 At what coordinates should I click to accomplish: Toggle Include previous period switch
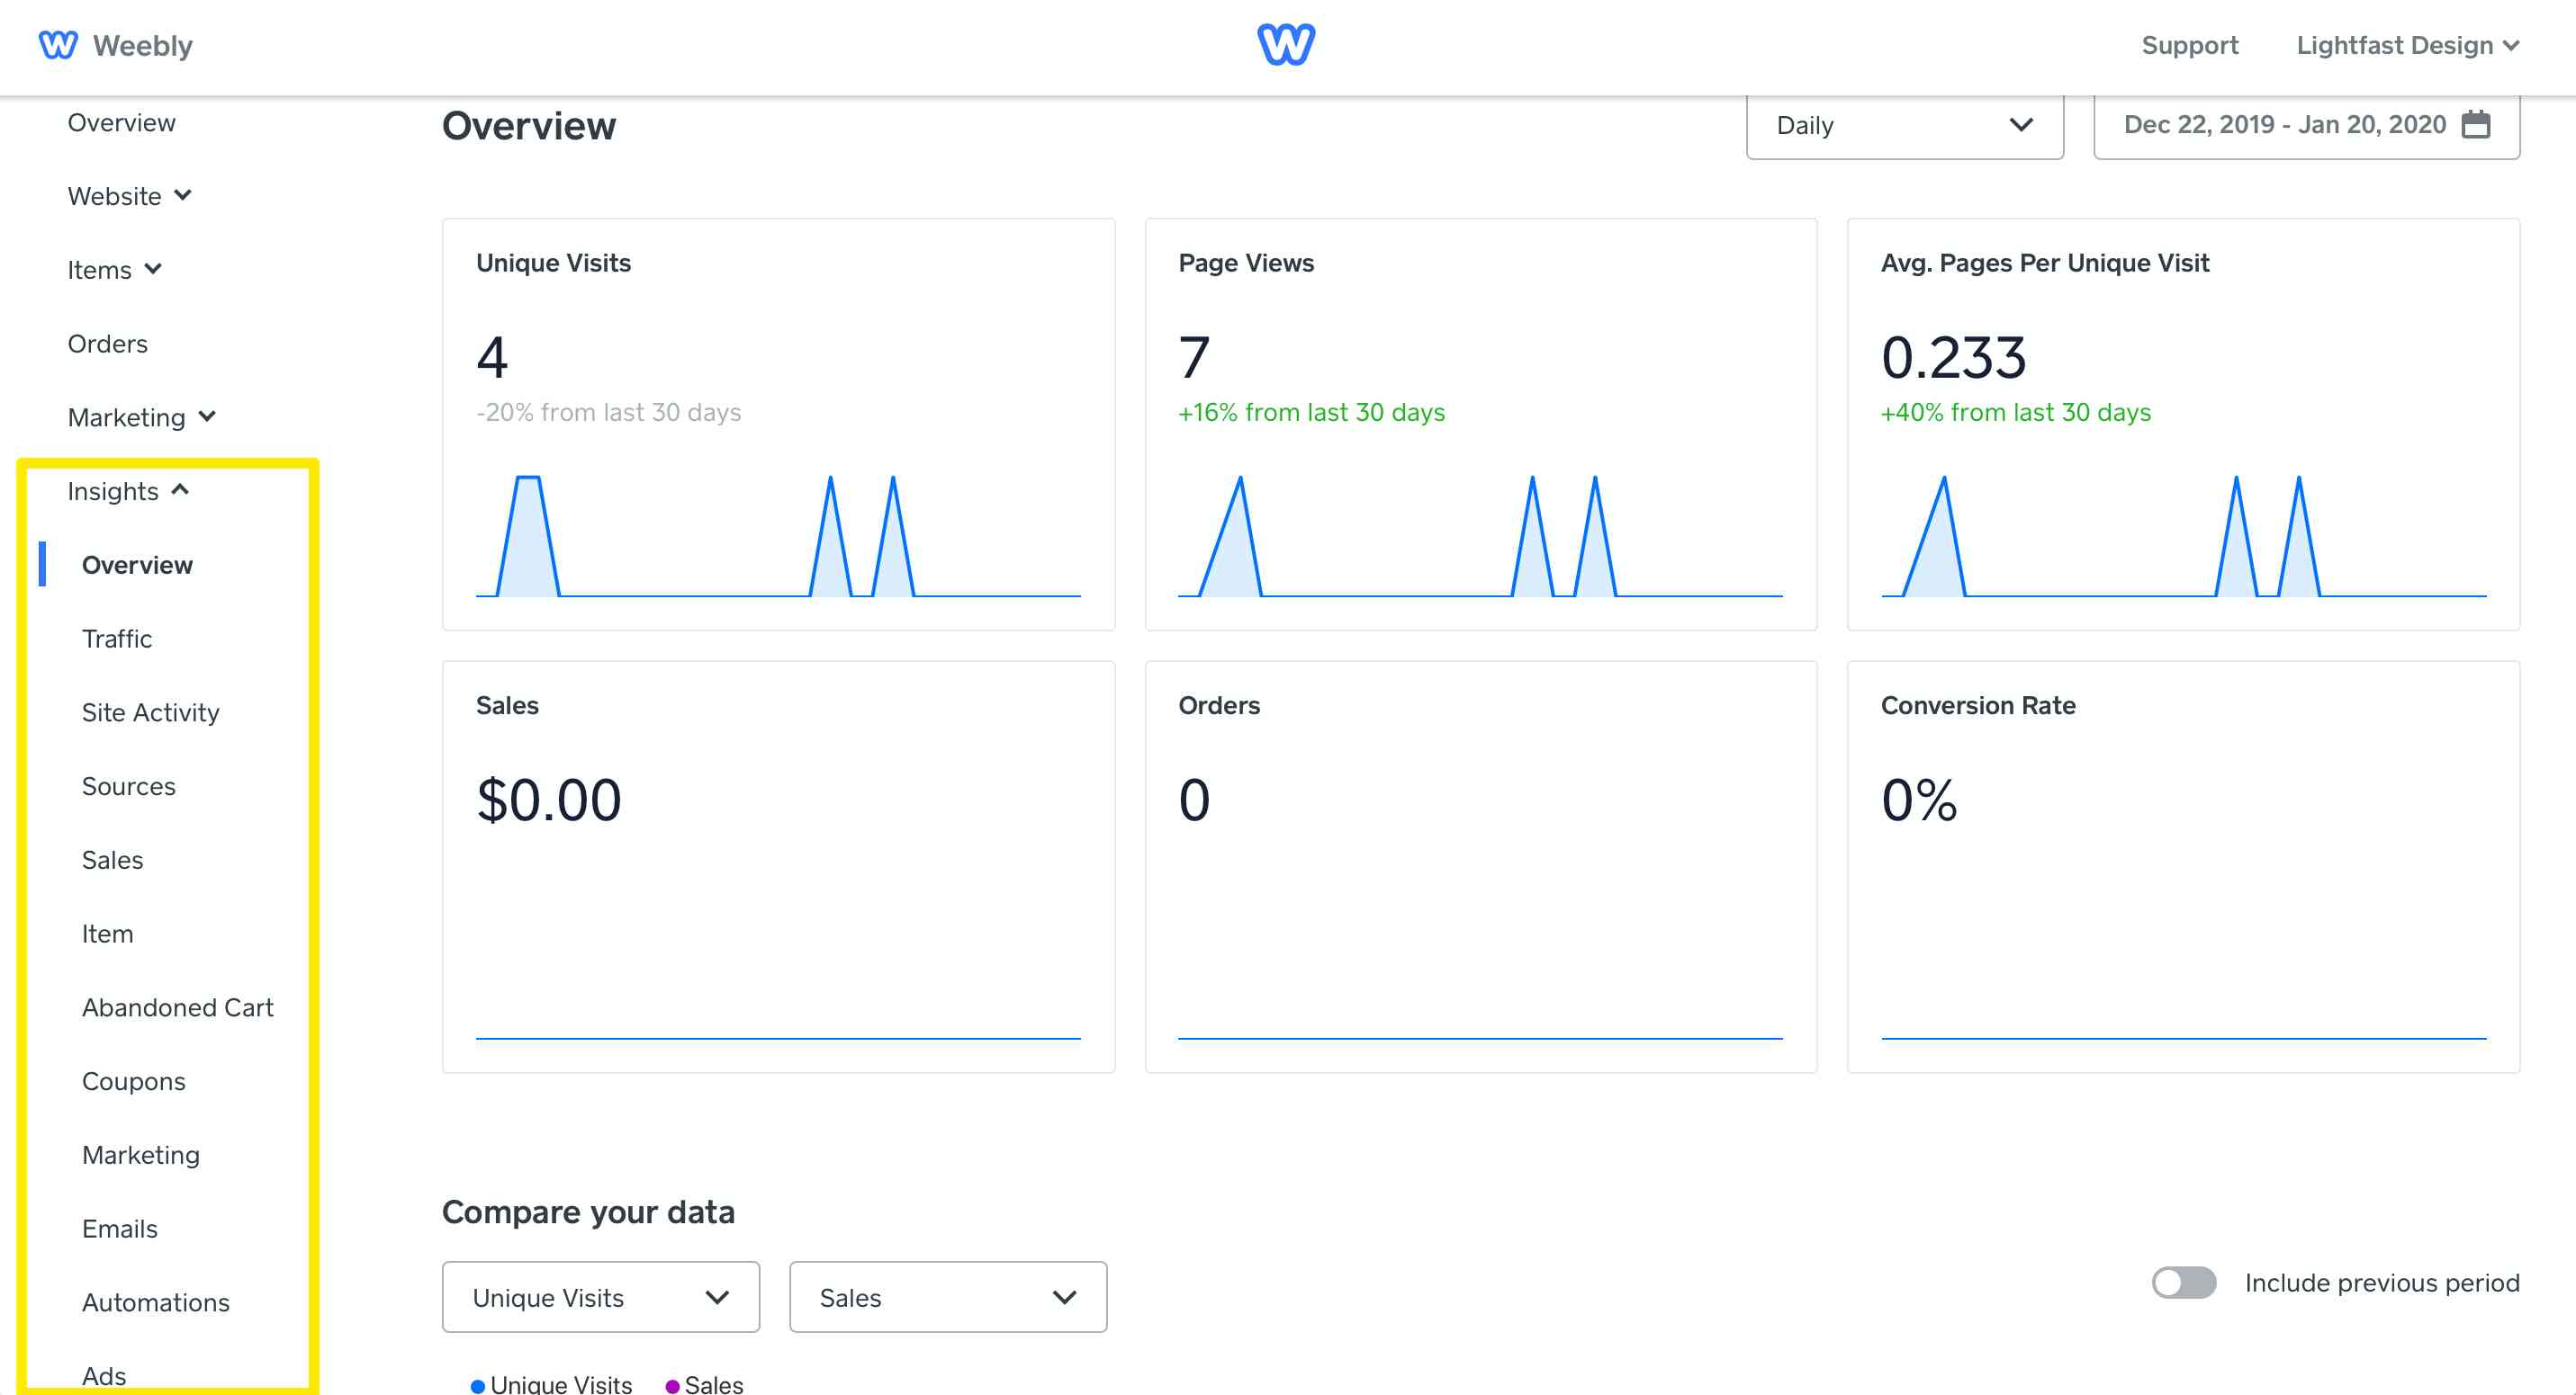click(x=2183, y=1282)
